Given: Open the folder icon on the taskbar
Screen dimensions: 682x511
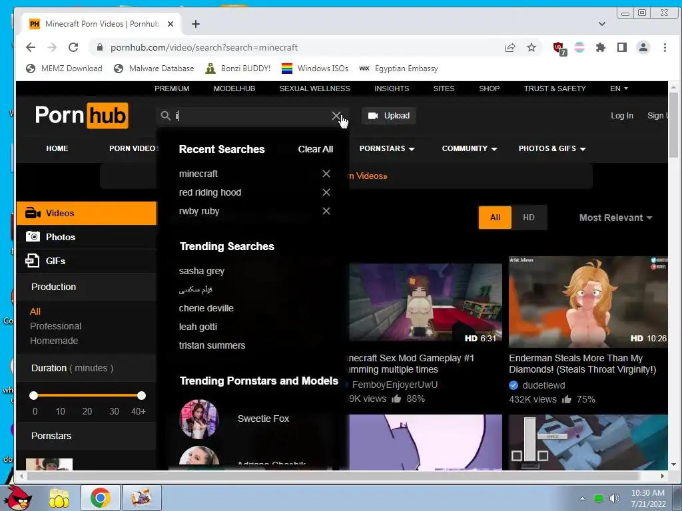Looking at the screenshot, I should (59, 498).
